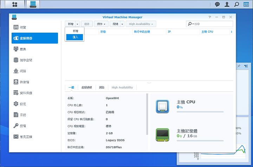Choose 新增 in the dropdown menu
Viewport: 253px width, 167px height.
74,31
